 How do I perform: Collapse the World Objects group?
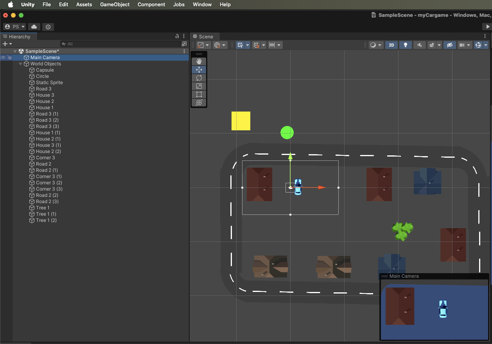click(21, 64)
